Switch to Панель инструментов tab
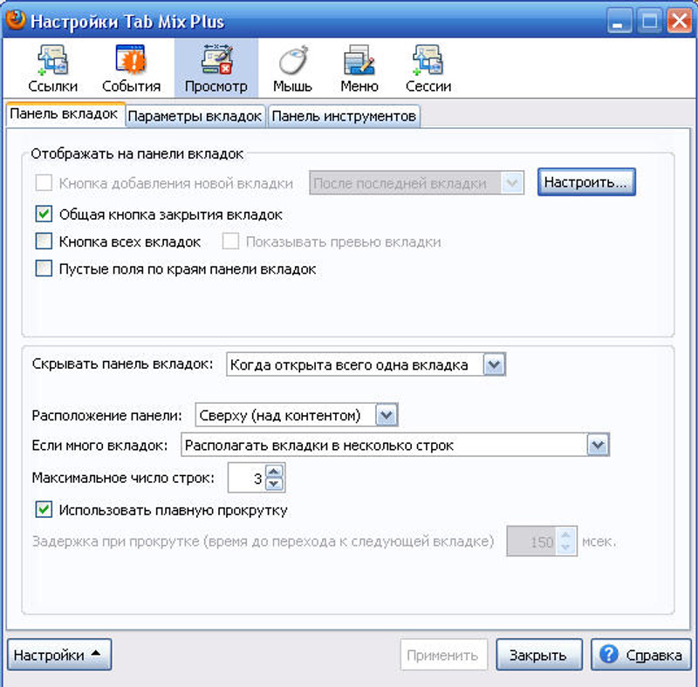The height and width of the screenshot is (687, 698). (344, 116)
